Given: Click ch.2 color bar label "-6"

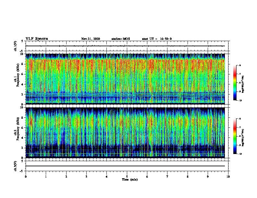Looking at the screenshot, I should (239, 119).
